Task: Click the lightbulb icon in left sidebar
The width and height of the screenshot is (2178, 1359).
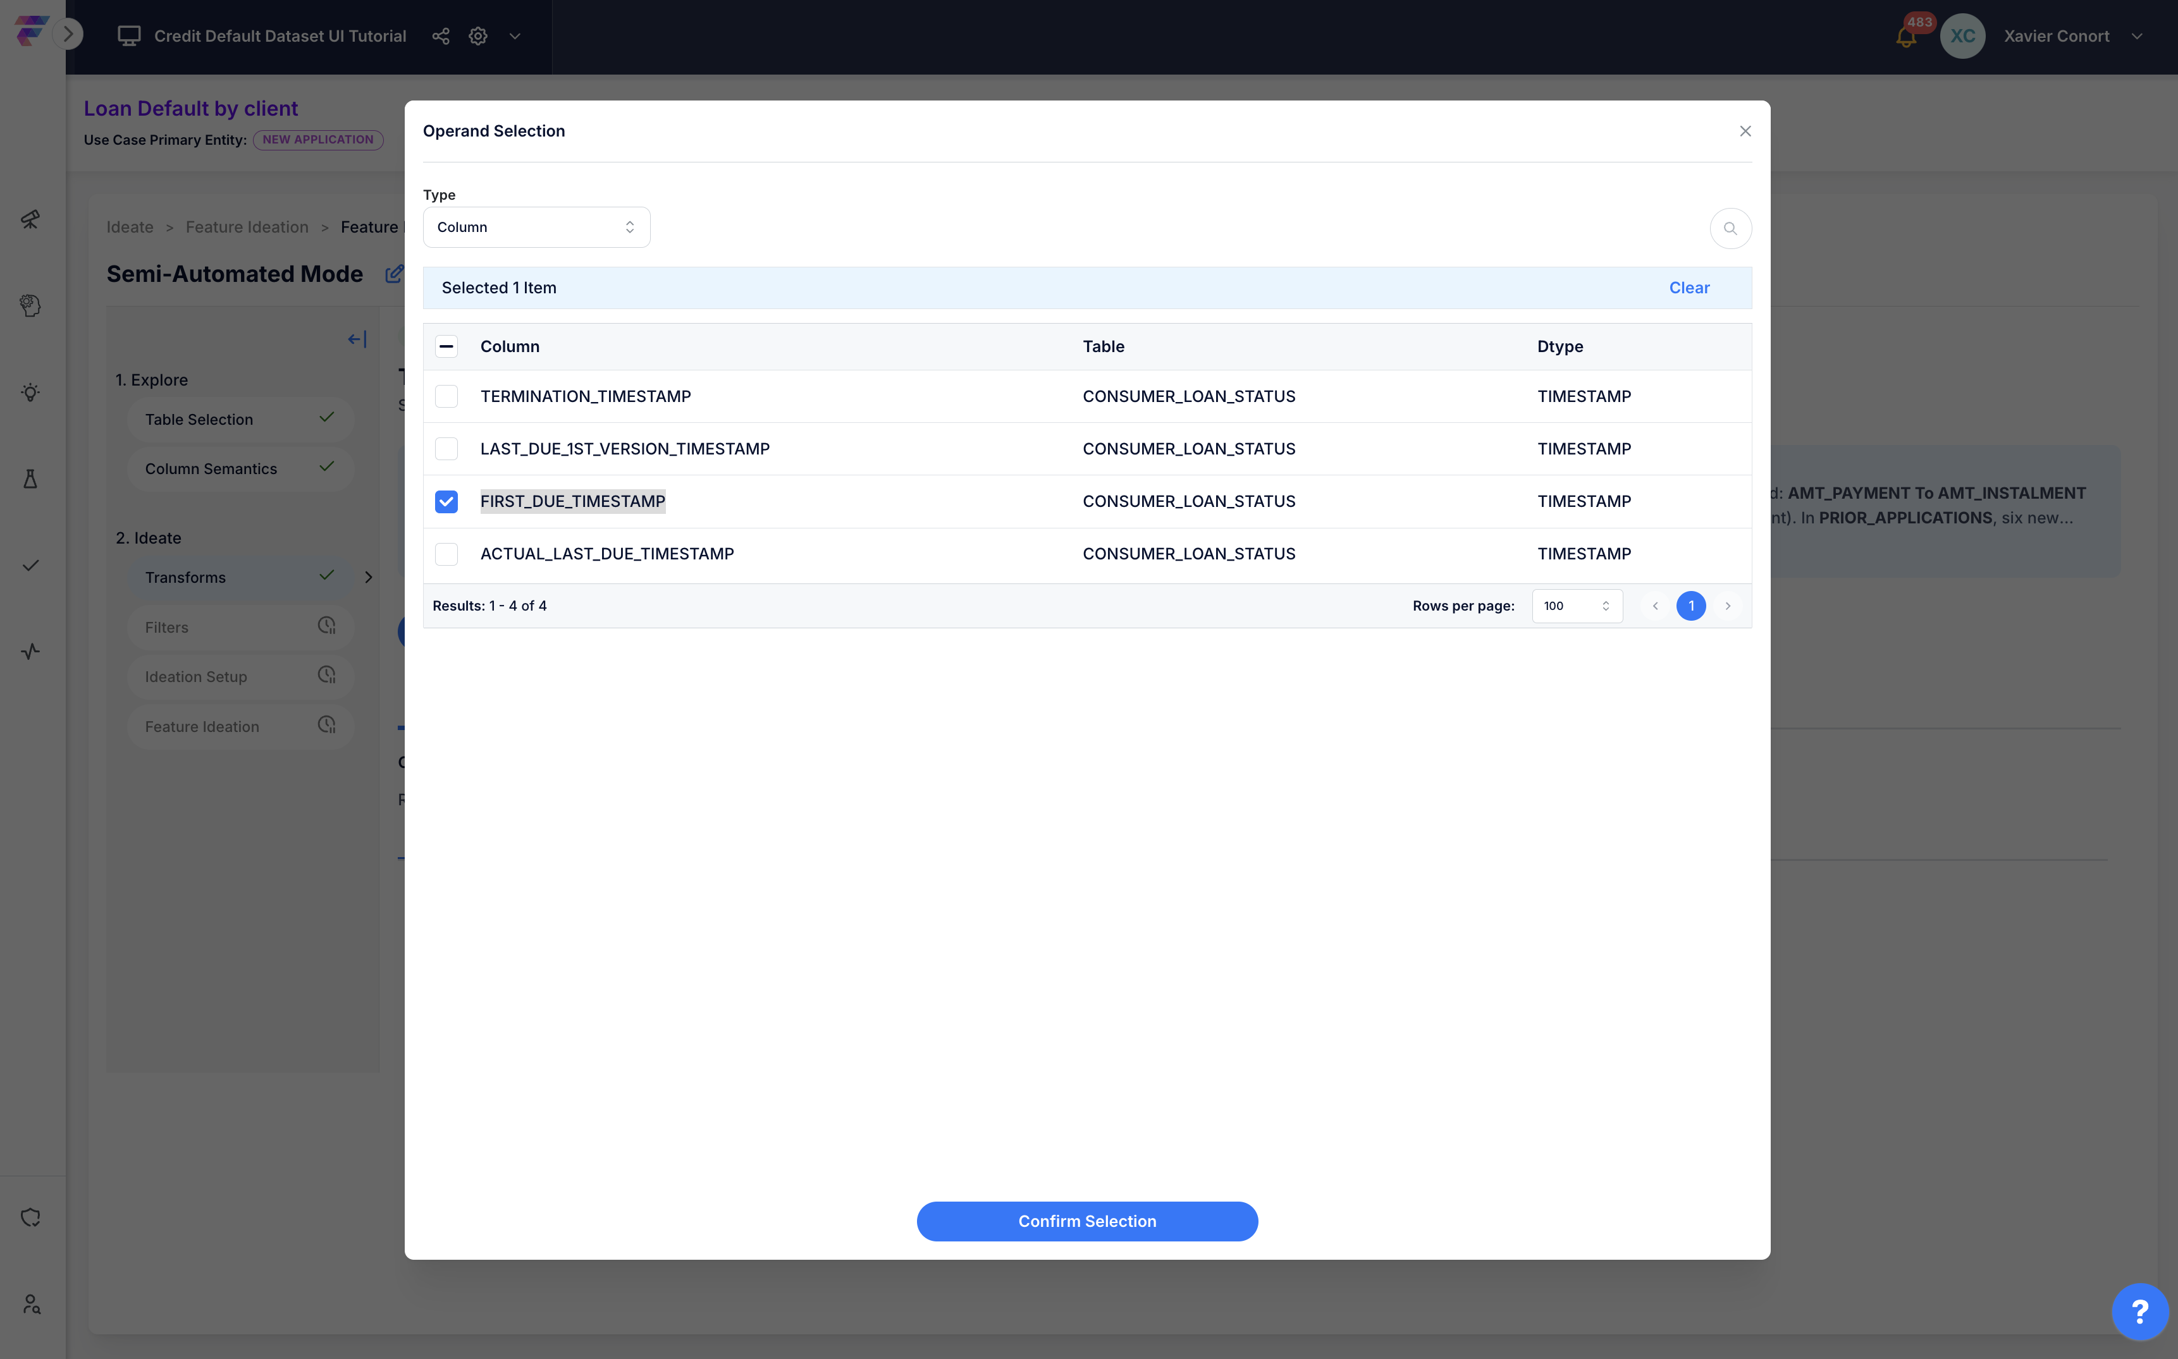Action: (30, 393)
